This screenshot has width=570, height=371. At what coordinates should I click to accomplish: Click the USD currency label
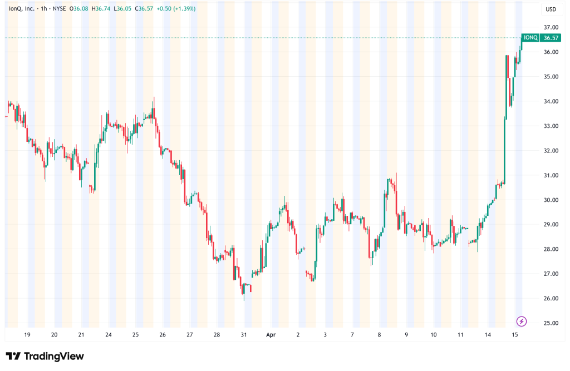click(x=551, y=9)
